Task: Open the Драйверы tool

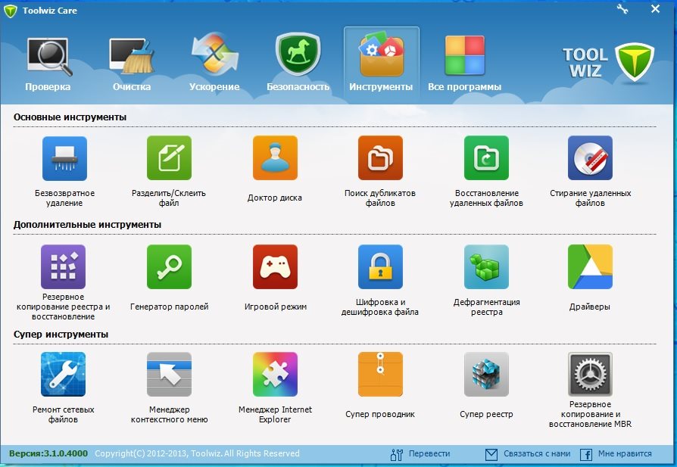Action: pos(590,266)
